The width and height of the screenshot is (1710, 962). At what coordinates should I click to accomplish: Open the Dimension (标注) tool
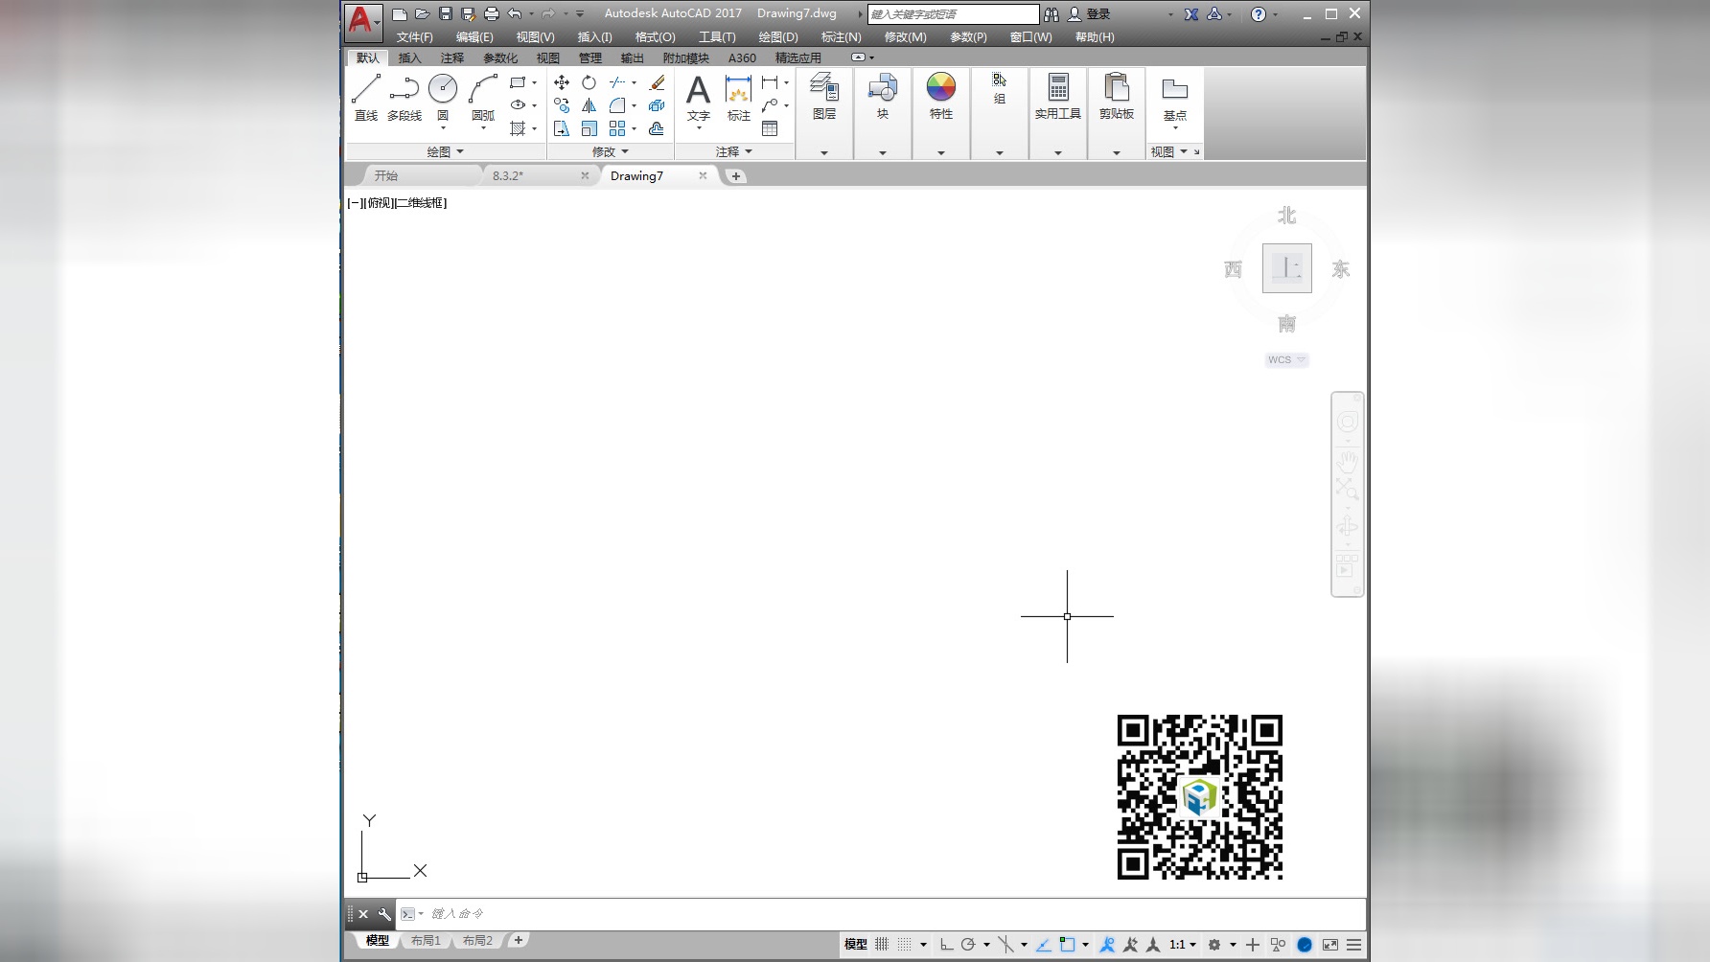point(738,97)
